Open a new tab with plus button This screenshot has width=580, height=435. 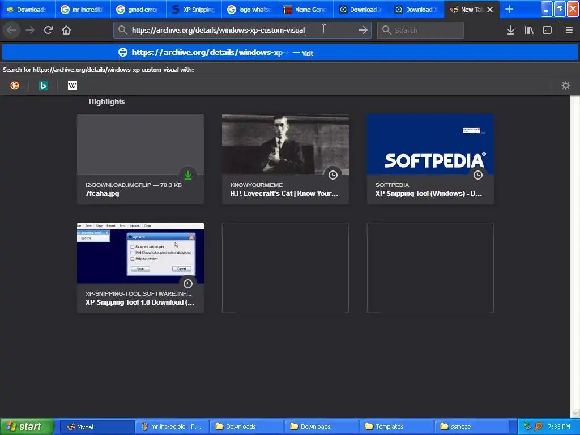509,9
